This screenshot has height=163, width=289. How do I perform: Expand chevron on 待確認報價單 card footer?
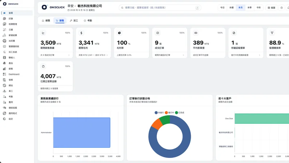260,55
